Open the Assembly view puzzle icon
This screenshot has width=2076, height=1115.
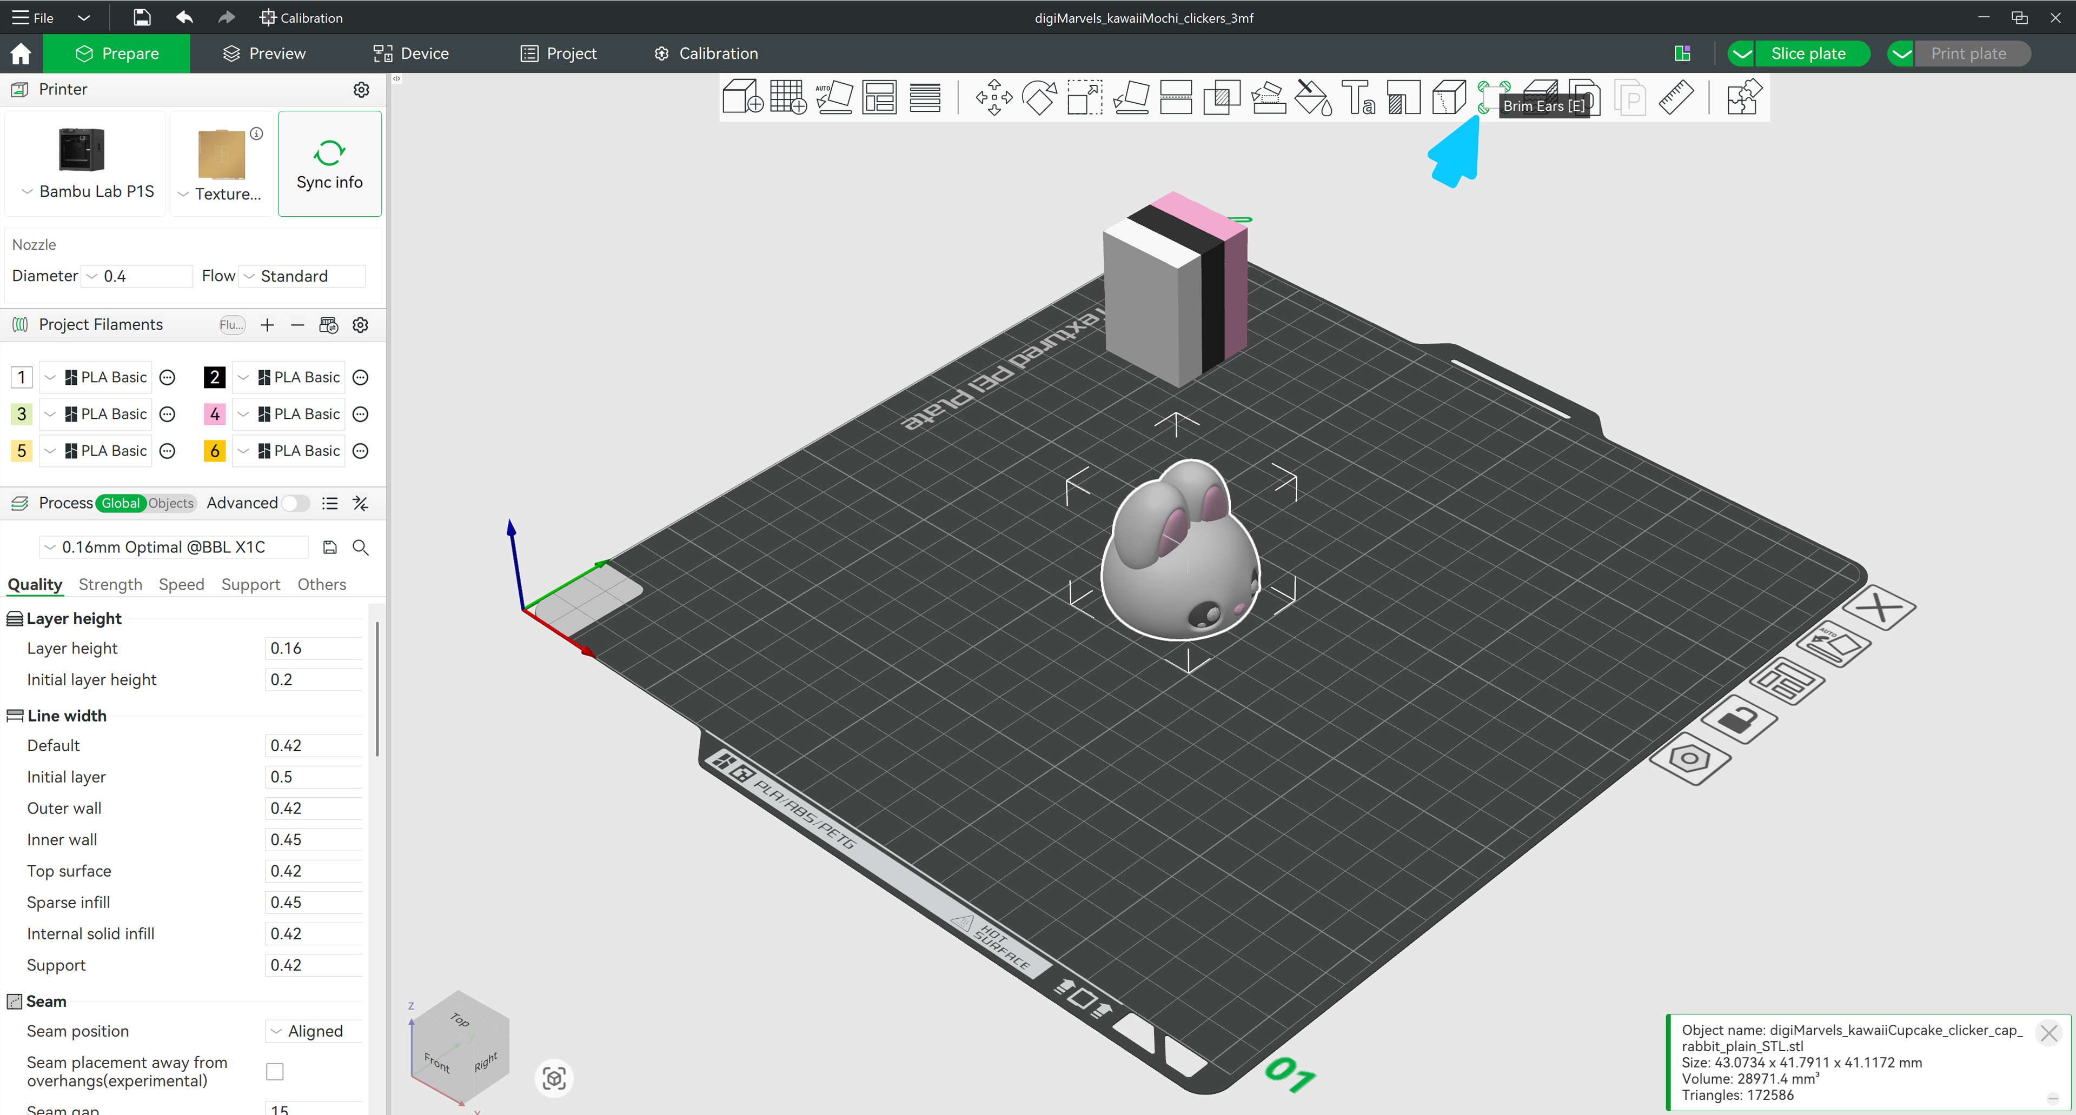pyautogui.click(x=1744, y=97)
